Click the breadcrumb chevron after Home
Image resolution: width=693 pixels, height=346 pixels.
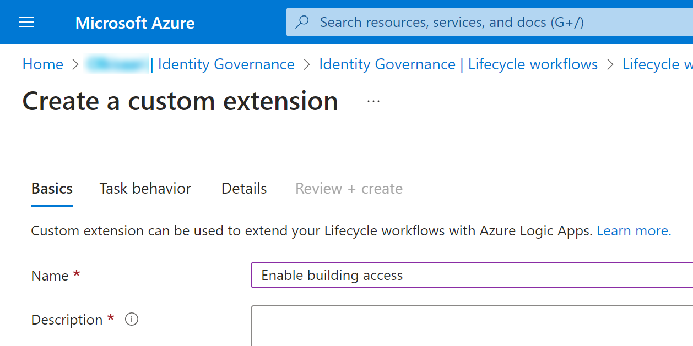click(75, 64)
